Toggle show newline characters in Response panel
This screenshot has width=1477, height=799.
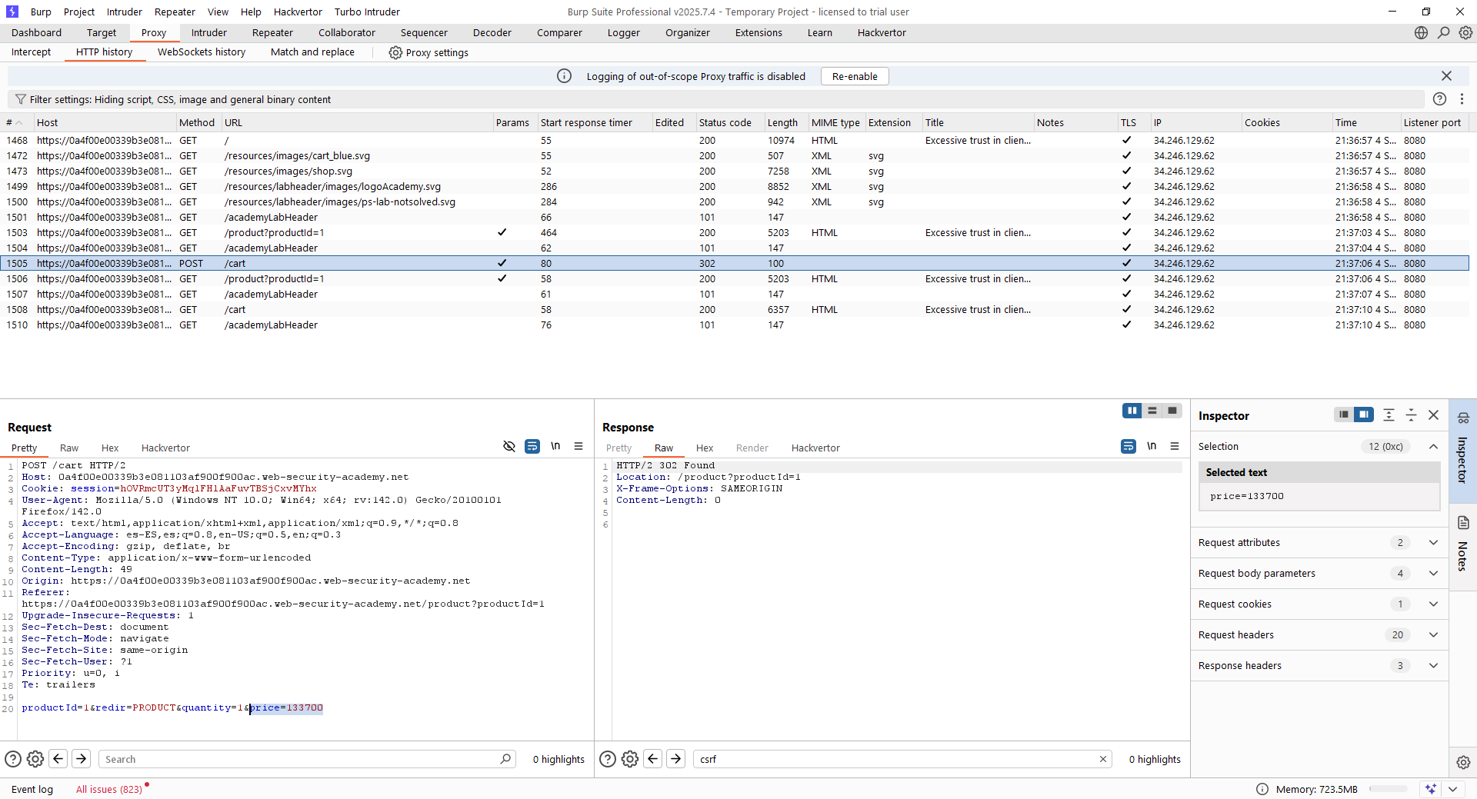1152,446
